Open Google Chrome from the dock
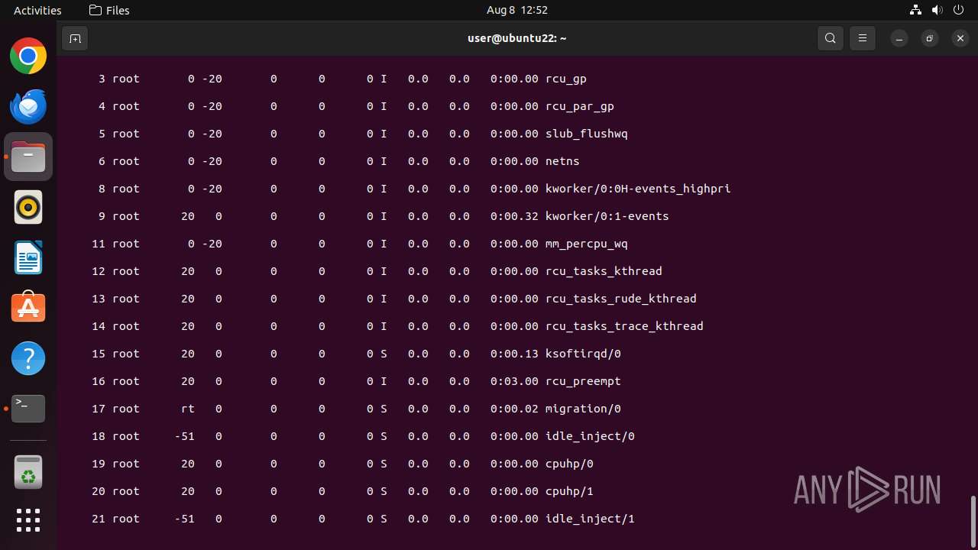Screen dimensions: 978x550 click(28, 57)
